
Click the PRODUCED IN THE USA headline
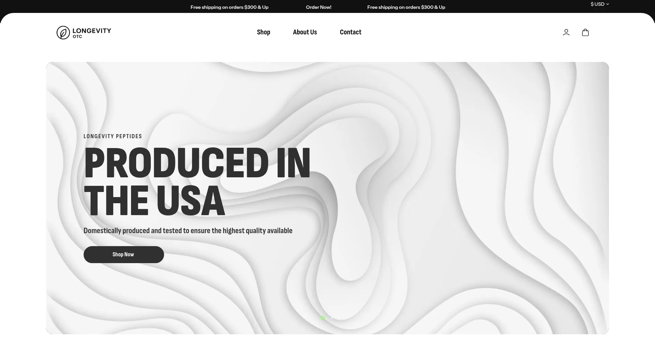tap(197, 181)
